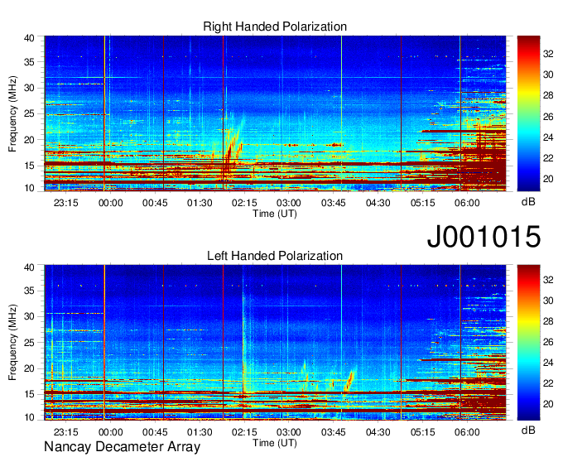Click the 00:45 time tick under Left Handed plot
The width and height of the screenshot is (563, 457).
pyautogui.click(x=155, y=432)
